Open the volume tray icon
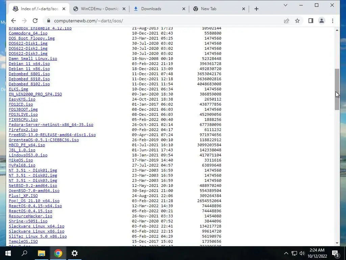This screenshot has width=346, height=260. 302,253
